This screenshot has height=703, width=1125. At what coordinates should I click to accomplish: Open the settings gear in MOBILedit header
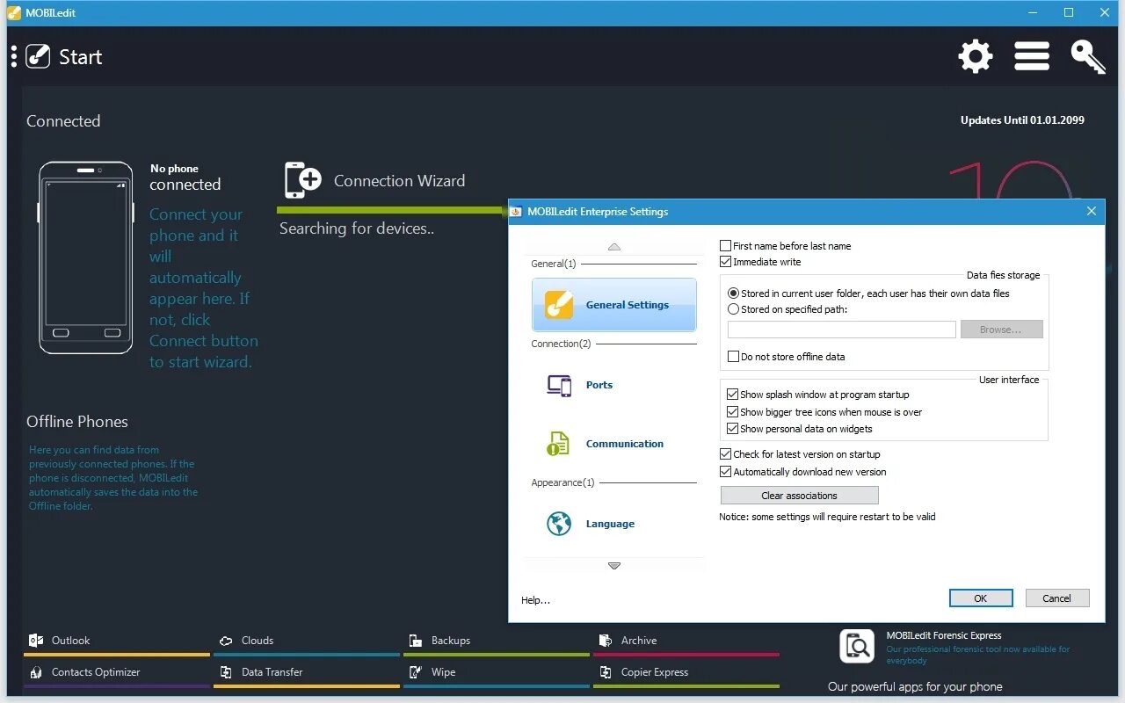click(976, 56)
